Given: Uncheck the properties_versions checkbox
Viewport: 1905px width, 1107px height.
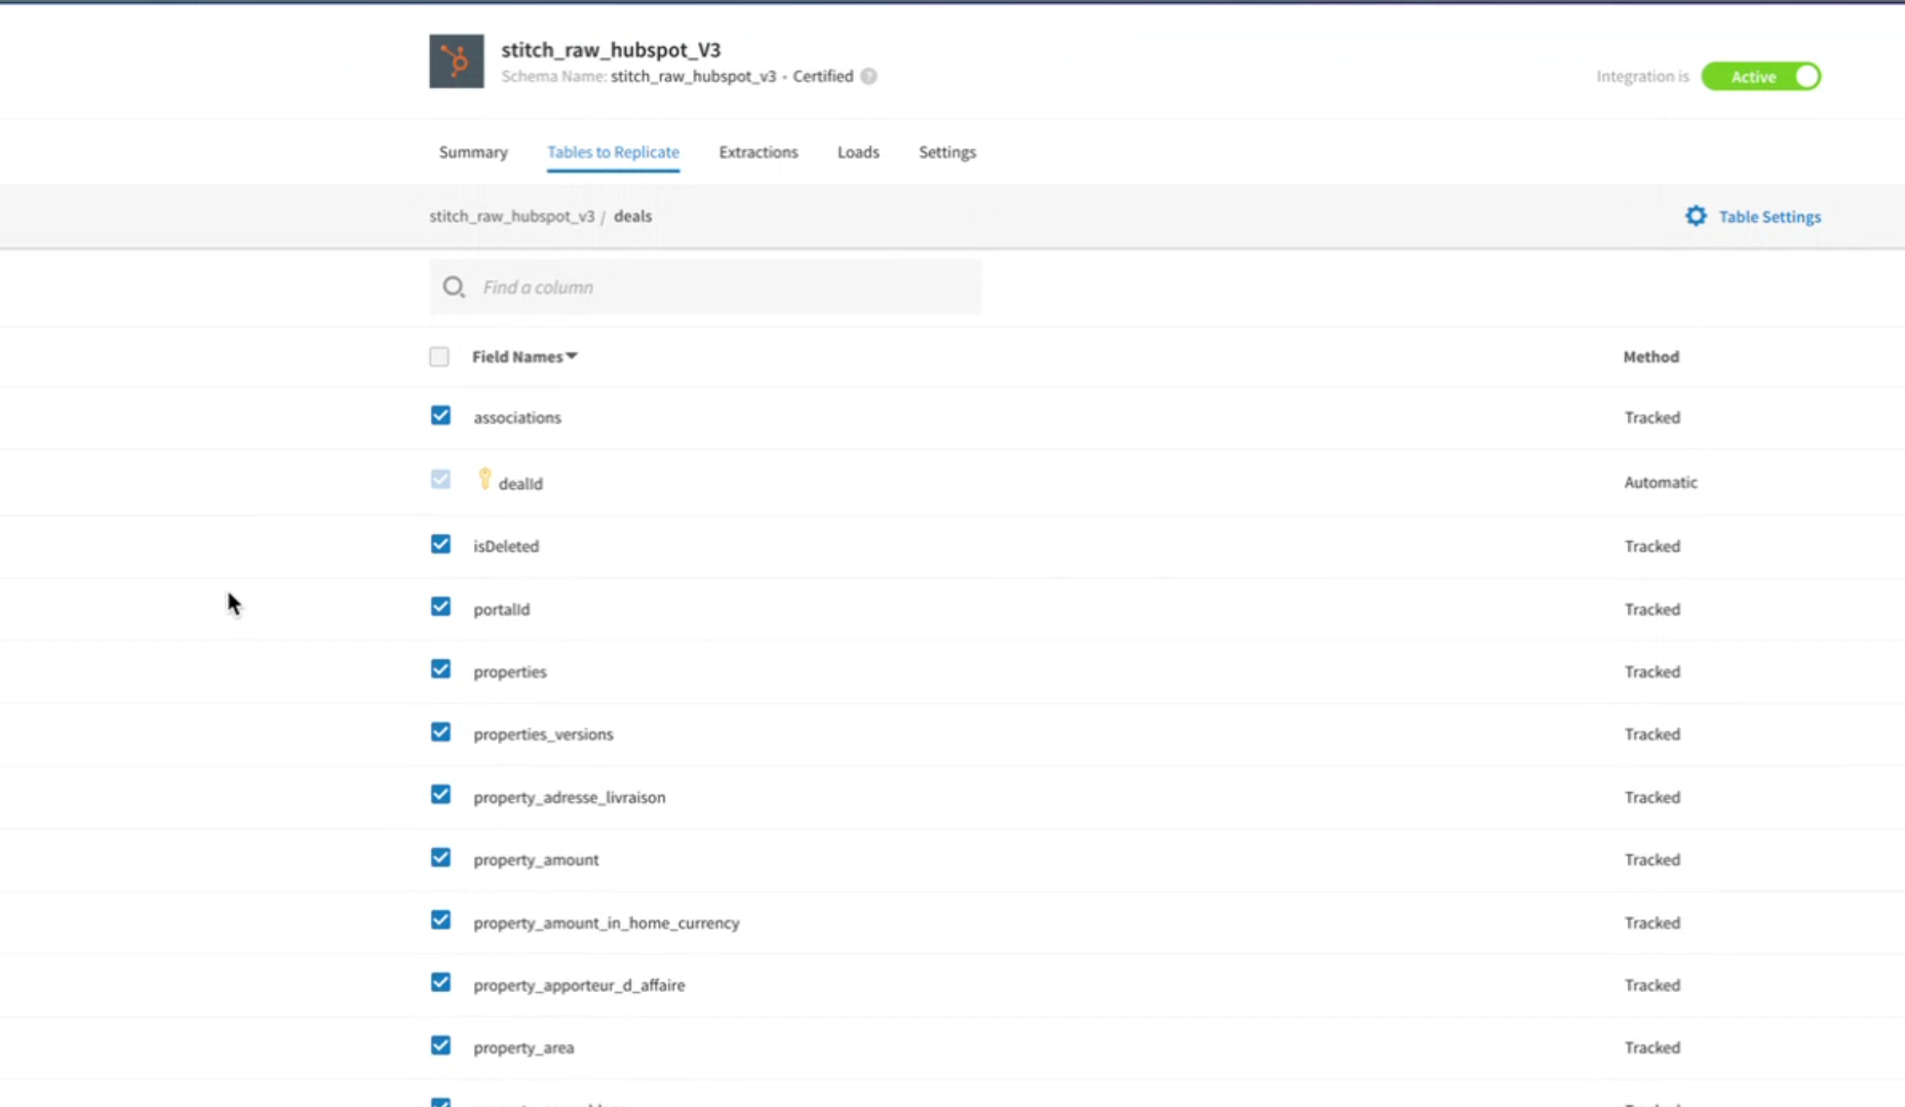Looking at the screenshot, I should coord(441,733).
